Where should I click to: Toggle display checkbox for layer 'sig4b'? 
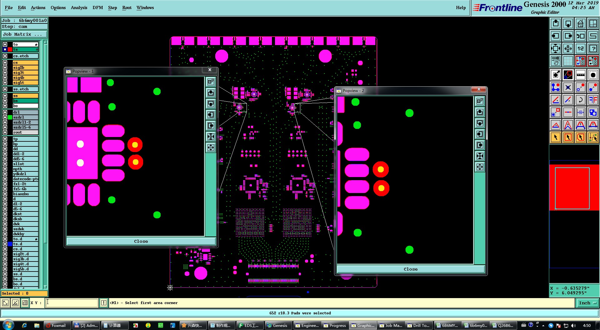(x=5, y=78)
